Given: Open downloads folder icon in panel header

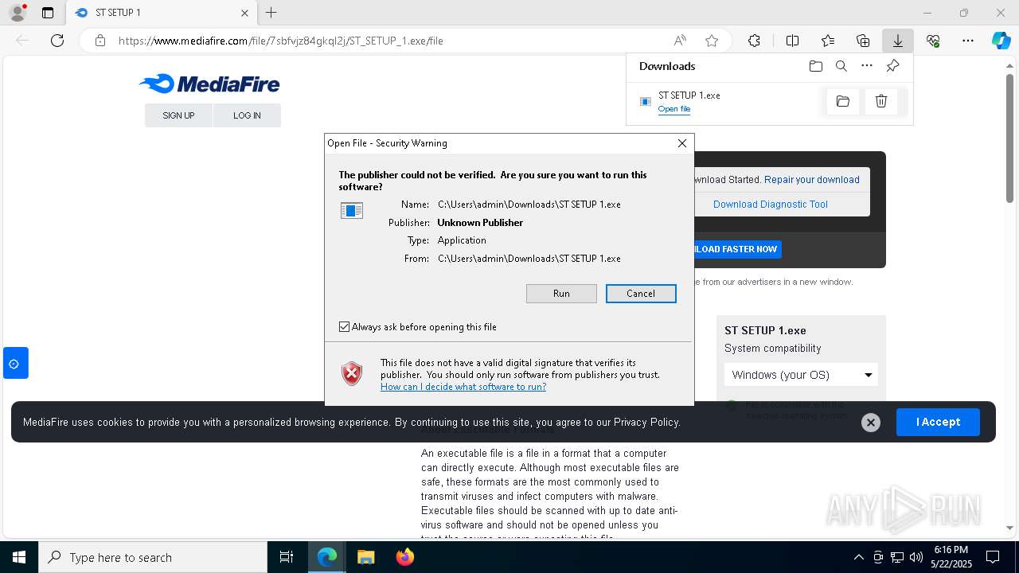Looking at the screenshot, I should click(816, 66).
